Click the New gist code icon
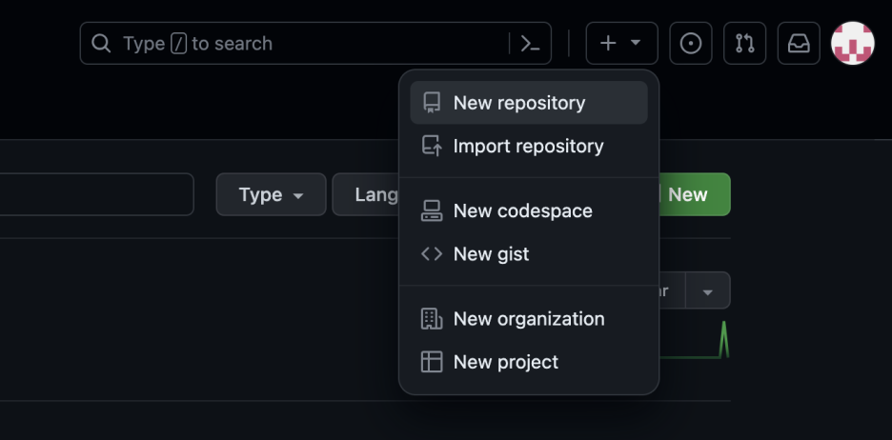 432,253
